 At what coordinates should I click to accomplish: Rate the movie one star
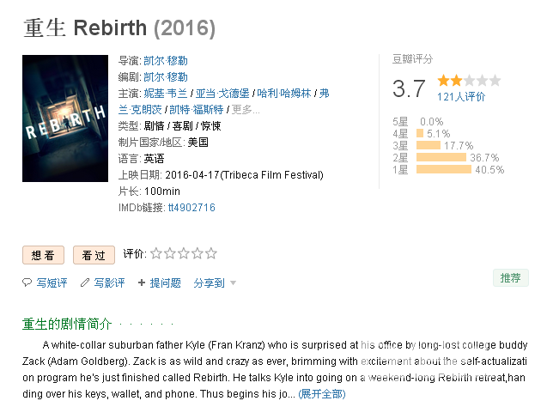[156, 253]
